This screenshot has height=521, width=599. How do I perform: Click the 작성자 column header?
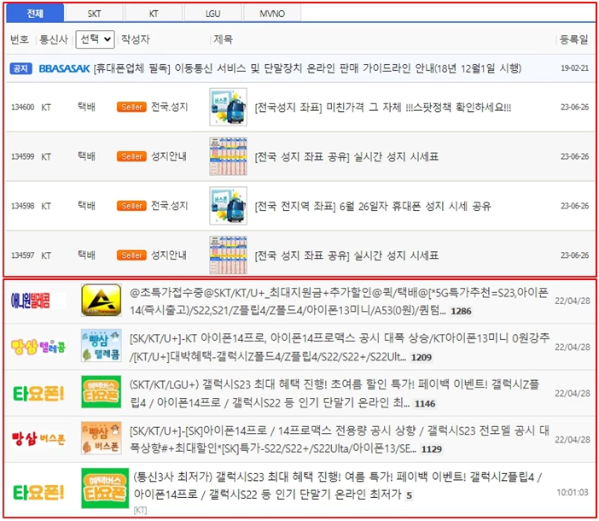pos(135,39)
